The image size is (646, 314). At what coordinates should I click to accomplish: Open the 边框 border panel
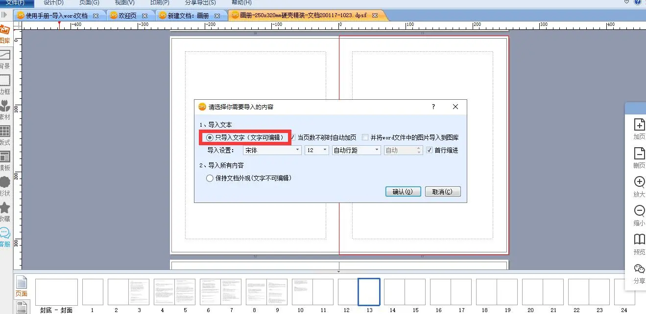pos(5,85)
